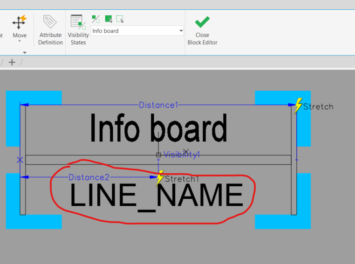Image resolution: width=355 pixels, height=264 pixels.
Task: Click the Make Invisible icon
Action: tap(120, 19)
